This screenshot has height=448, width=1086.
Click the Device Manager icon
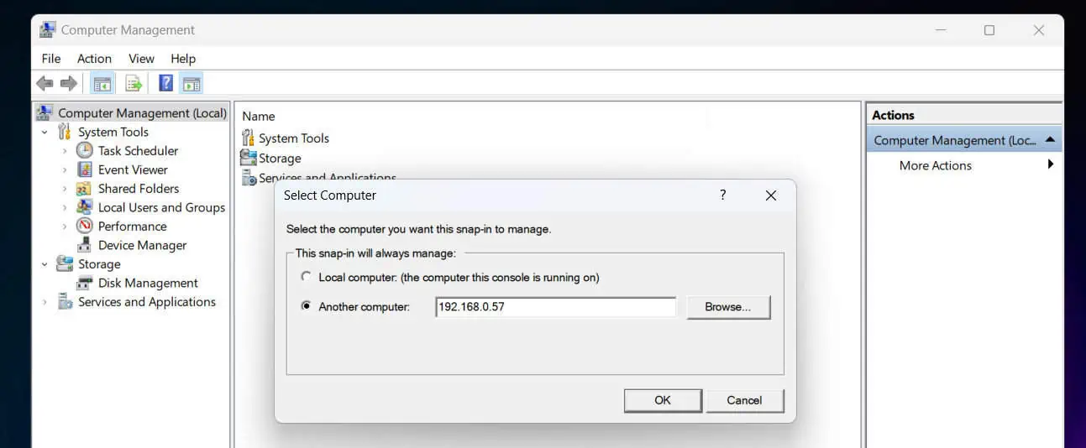[84, 245]
